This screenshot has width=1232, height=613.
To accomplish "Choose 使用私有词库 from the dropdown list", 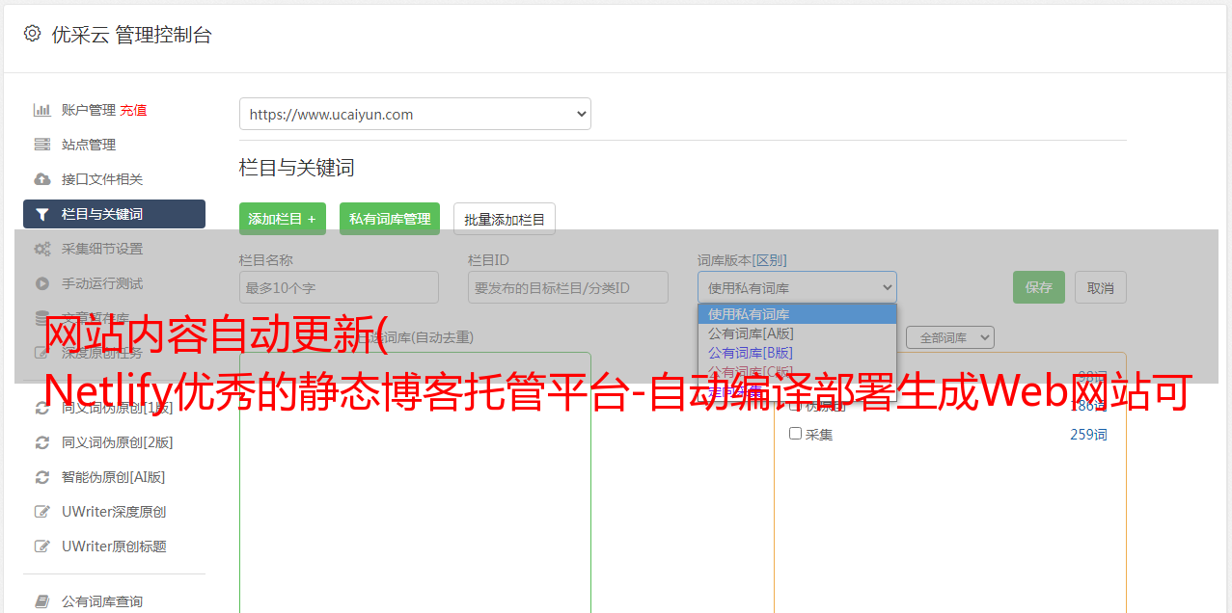I will click(797, 314).
